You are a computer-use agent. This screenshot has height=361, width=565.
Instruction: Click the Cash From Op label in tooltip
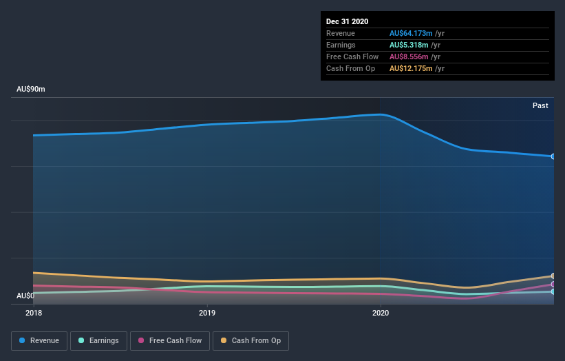[350, 68]
